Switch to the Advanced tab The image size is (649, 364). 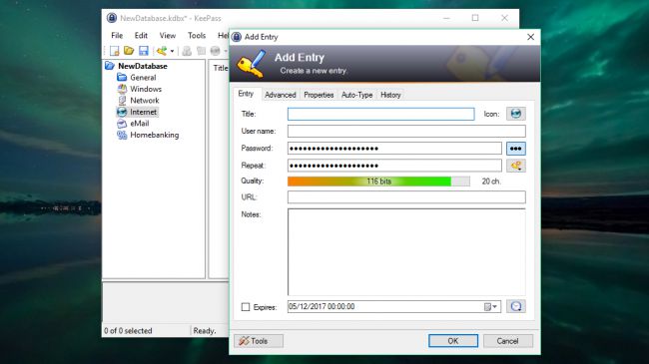point(281,95)
